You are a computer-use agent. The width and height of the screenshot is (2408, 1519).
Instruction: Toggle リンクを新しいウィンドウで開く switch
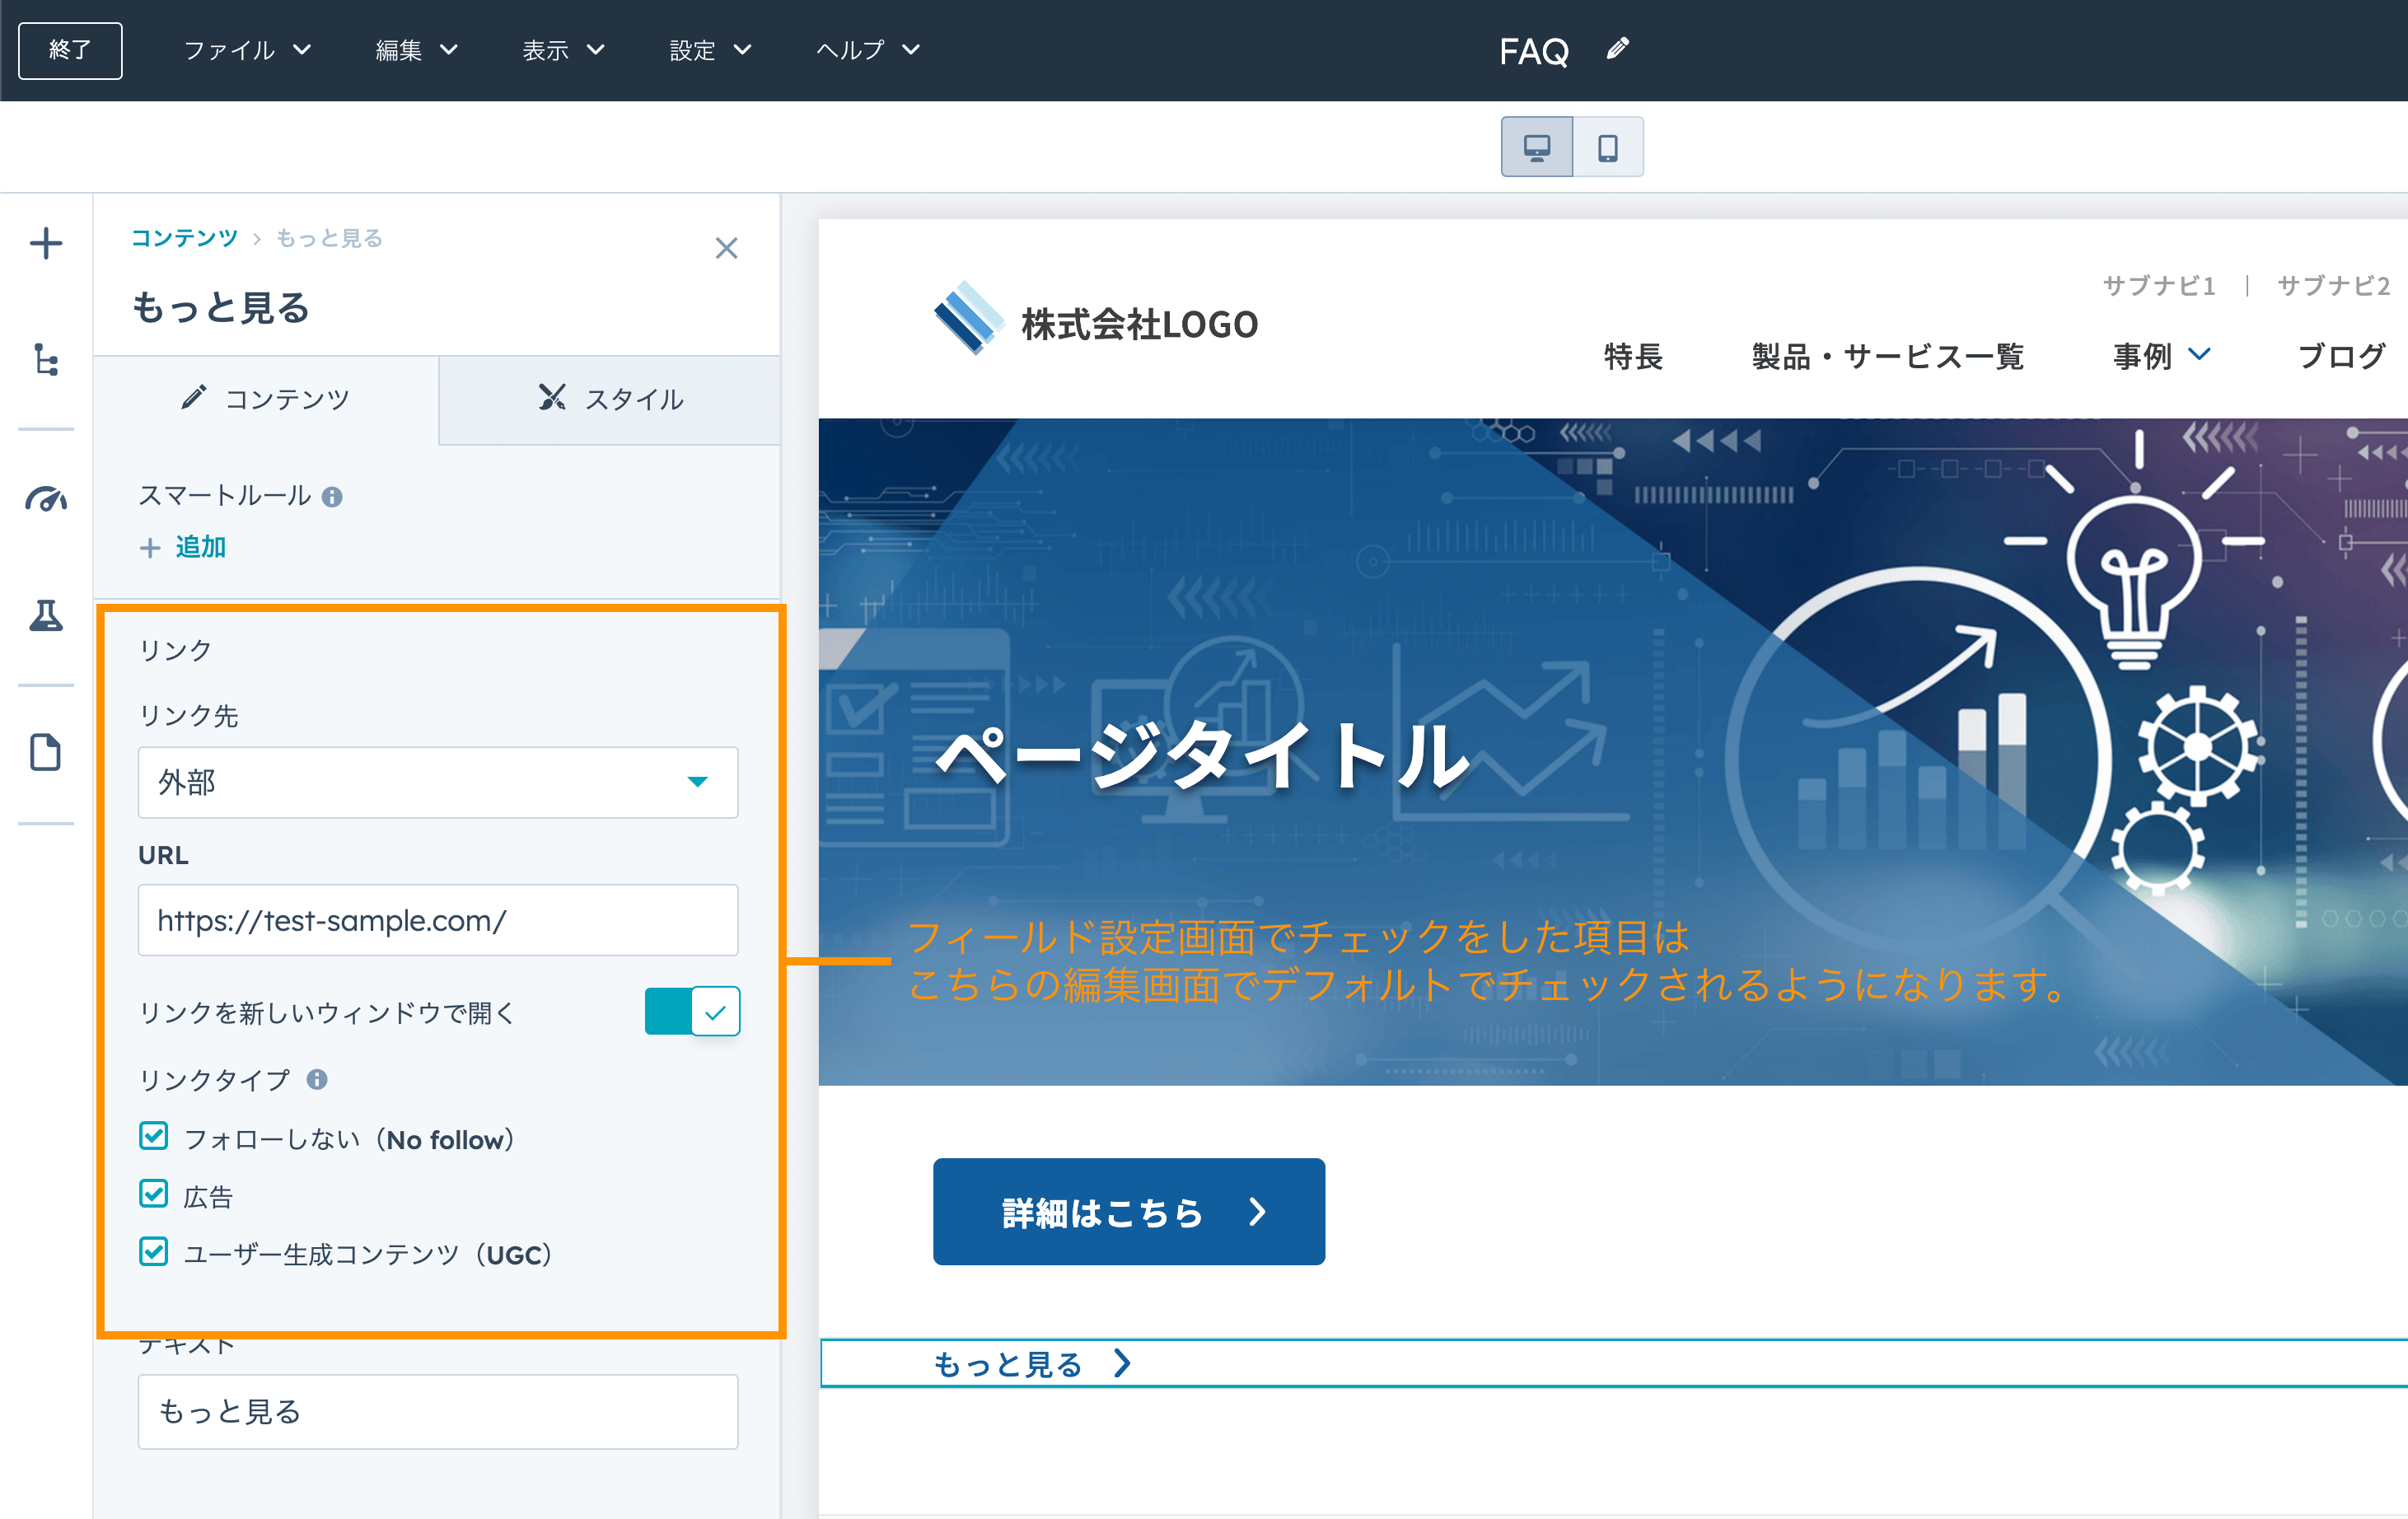692,1011
